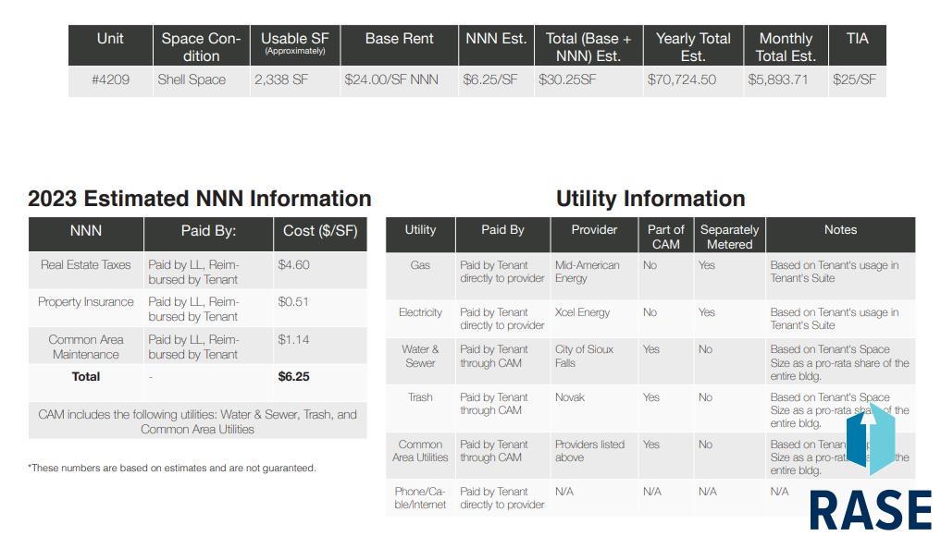
Task: Select the Phone/Cable/Internet utility row label
Action: coord(420,498)
